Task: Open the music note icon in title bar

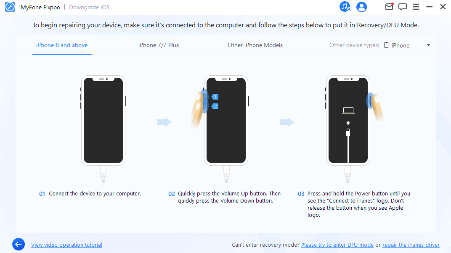Action: (x=345, y=7)
